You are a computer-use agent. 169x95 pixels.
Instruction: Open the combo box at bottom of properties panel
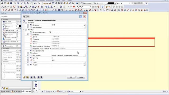(20, 88)
